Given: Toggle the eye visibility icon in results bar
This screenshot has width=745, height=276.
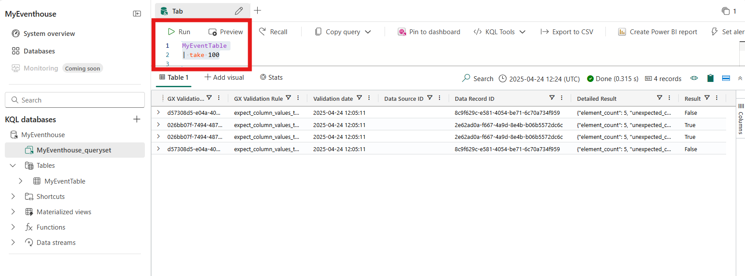Looking at the screenshot, I should point(694,78).
